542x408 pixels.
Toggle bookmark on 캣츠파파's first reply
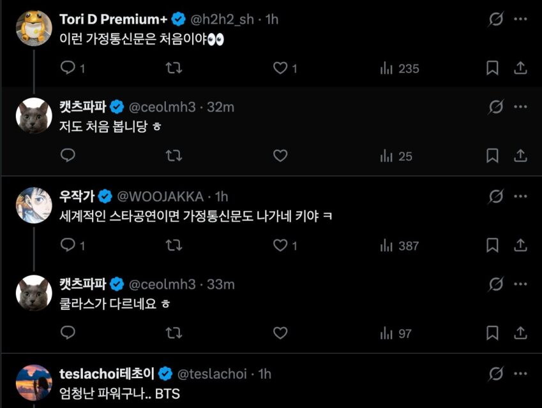[x=492, y=156]
